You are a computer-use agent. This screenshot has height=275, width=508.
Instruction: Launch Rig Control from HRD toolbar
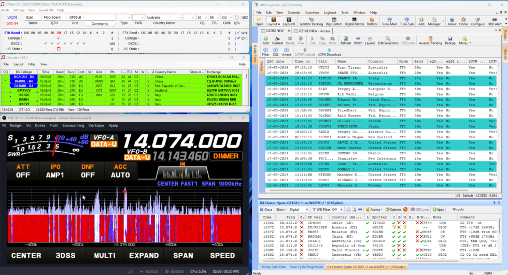point(334,21)
